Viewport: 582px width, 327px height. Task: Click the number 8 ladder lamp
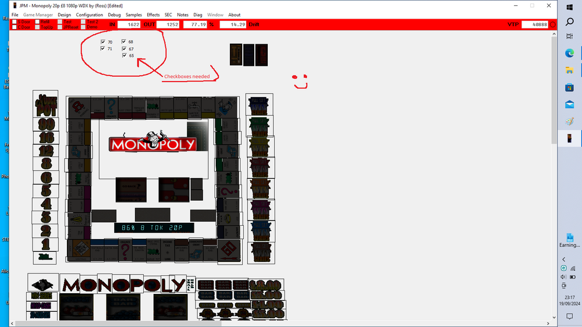pyautogui.click(x=46, y=163)
